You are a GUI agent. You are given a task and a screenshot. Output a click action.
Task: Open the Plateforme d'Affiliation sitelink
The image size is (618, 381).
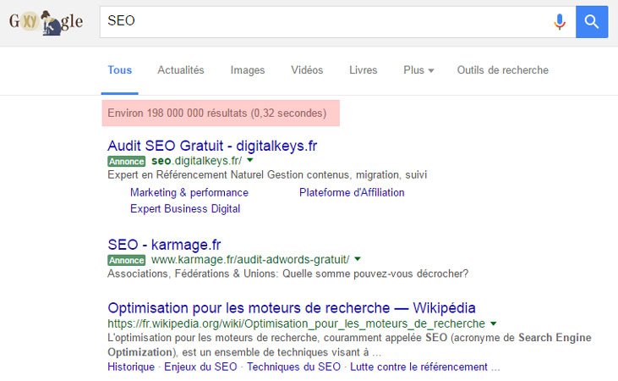point(352,193)
